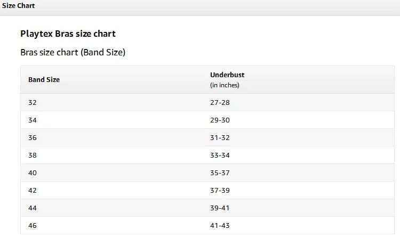Click the Bras size chart (Band Size) subheading
400x238 pixels.
point(73,53)
